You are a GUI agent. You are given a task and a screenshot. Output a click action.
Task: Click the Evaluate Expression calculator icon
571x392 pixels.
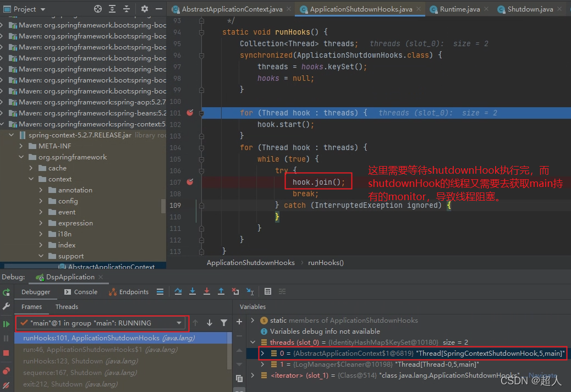pos(268,291)
